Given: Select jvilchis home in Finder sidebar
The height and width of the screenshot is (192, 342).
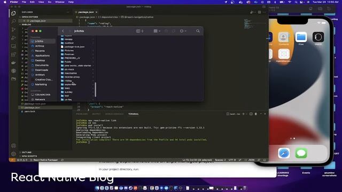Looking at the screenshot, I should pyautogui.click(x=43, y=41).
